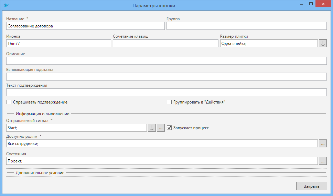Focus the 'Всплывающая подсказка' field

166,77
